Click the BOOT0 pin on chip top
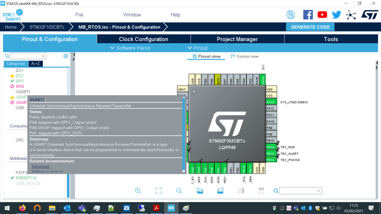 pos(217,80)
